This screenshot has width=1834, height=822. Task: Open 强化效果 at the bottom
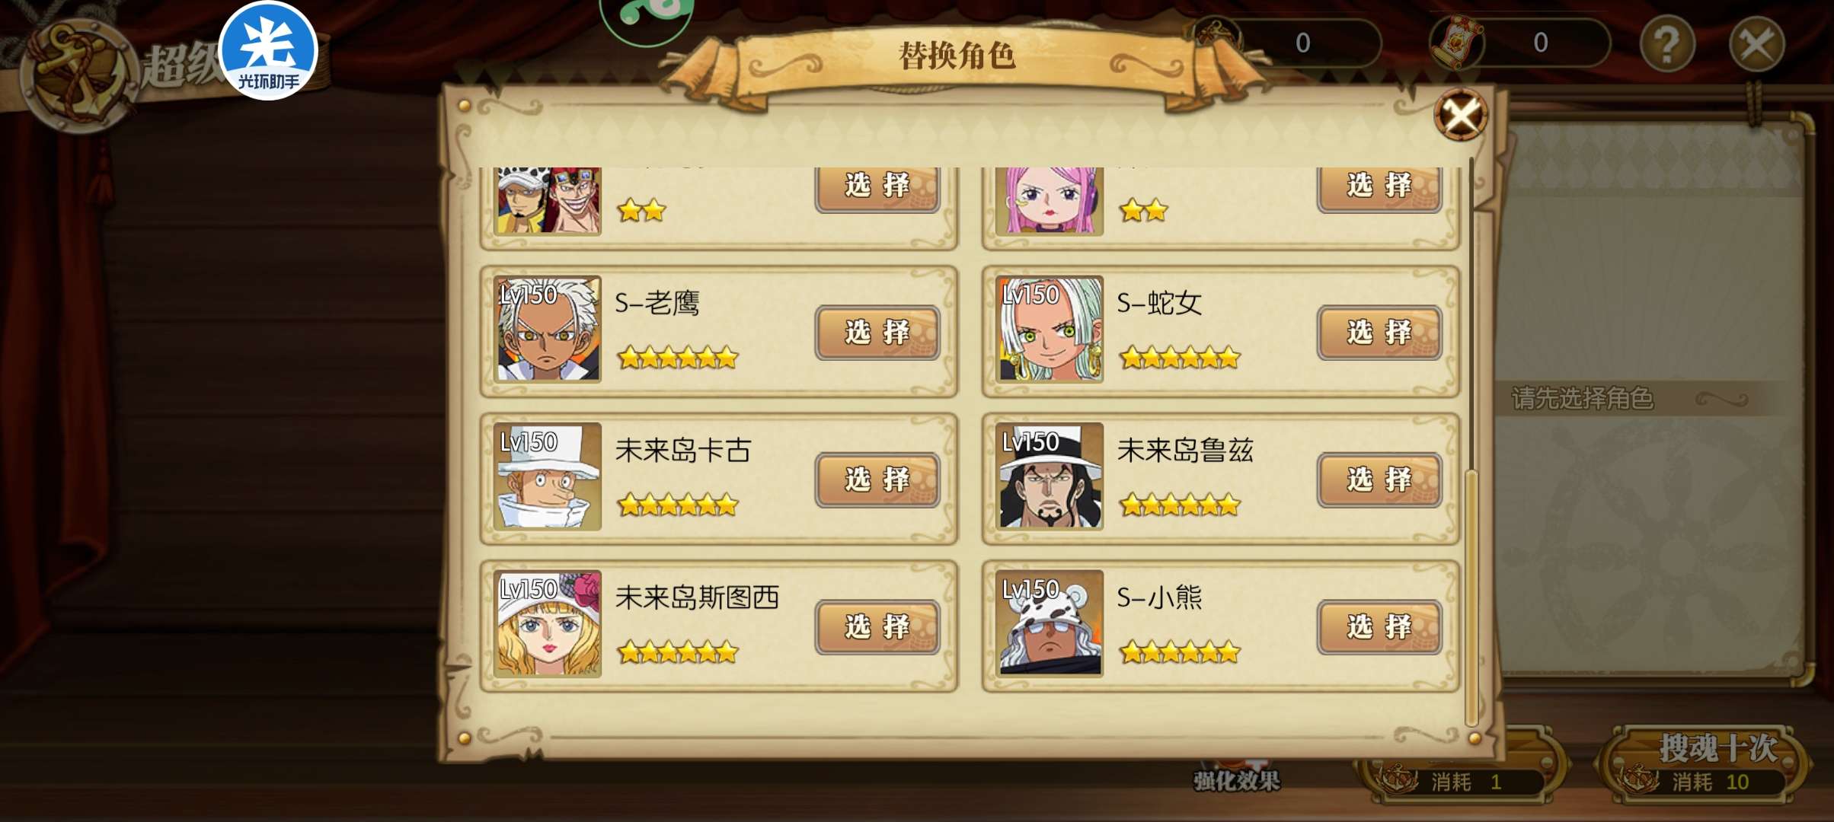click(1236, 780)
